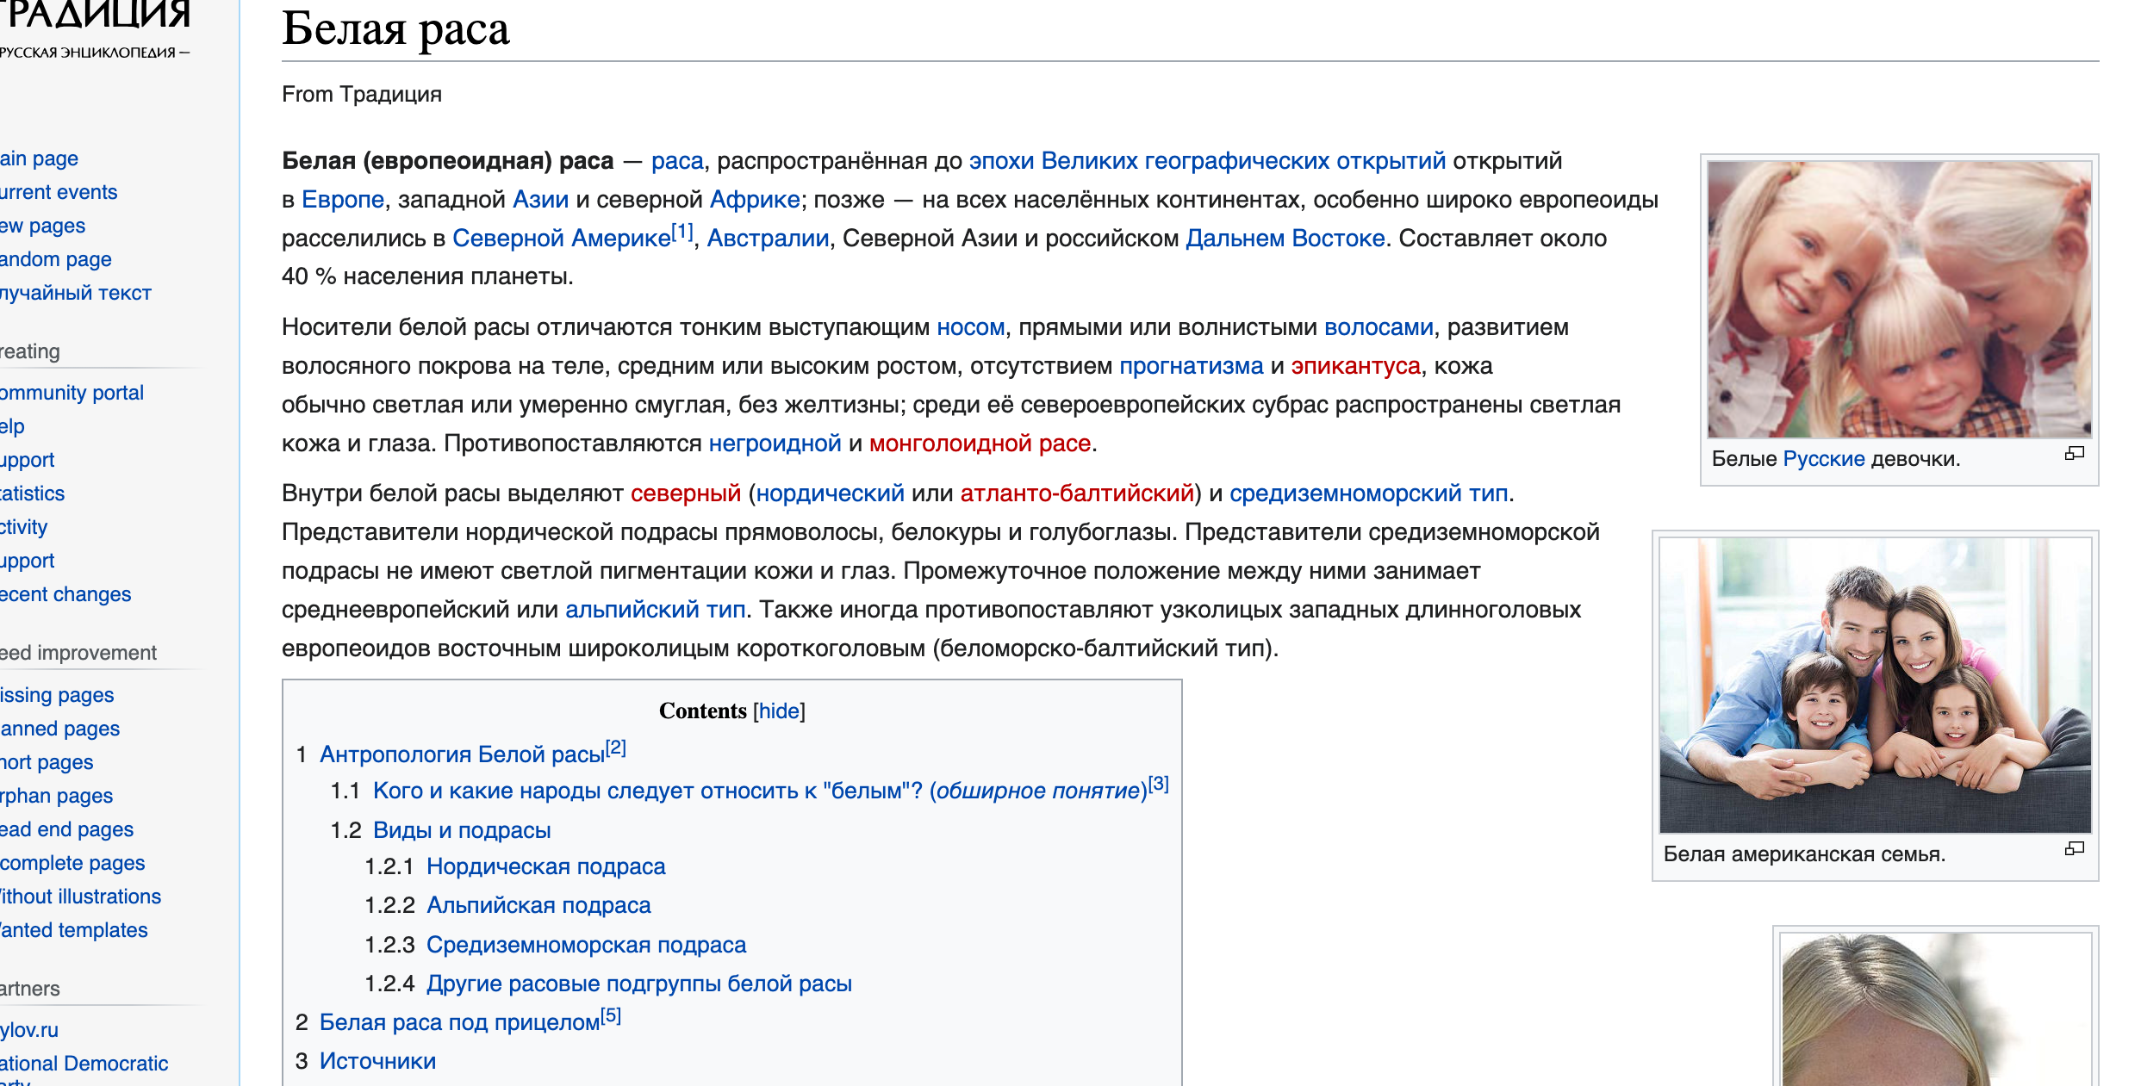Open the 'Европе' article link

(x=343, y=200)
